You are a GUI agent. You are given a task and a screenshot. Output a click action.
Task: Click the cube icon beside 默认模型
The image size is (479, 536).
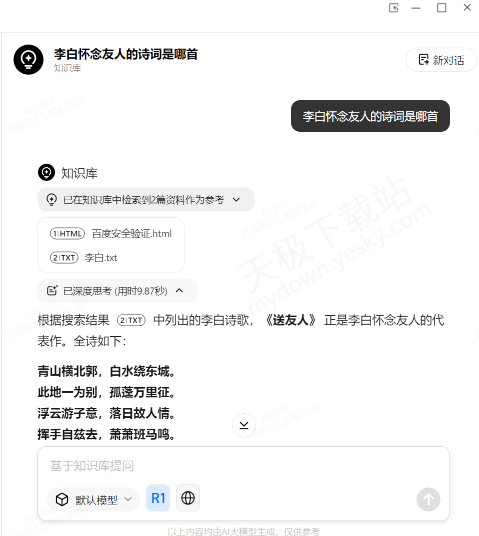[x=62, y=499]
